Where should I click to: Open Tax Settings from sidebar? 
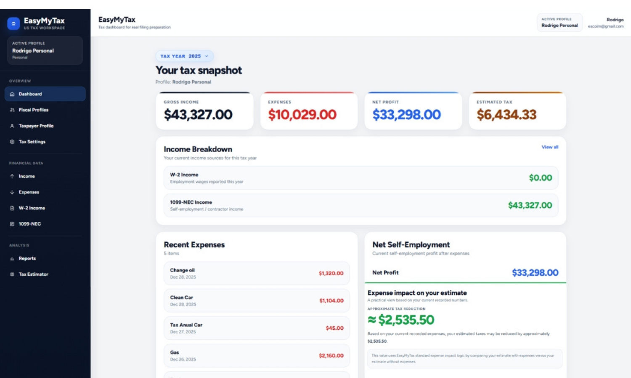click(x=45, y=142)
